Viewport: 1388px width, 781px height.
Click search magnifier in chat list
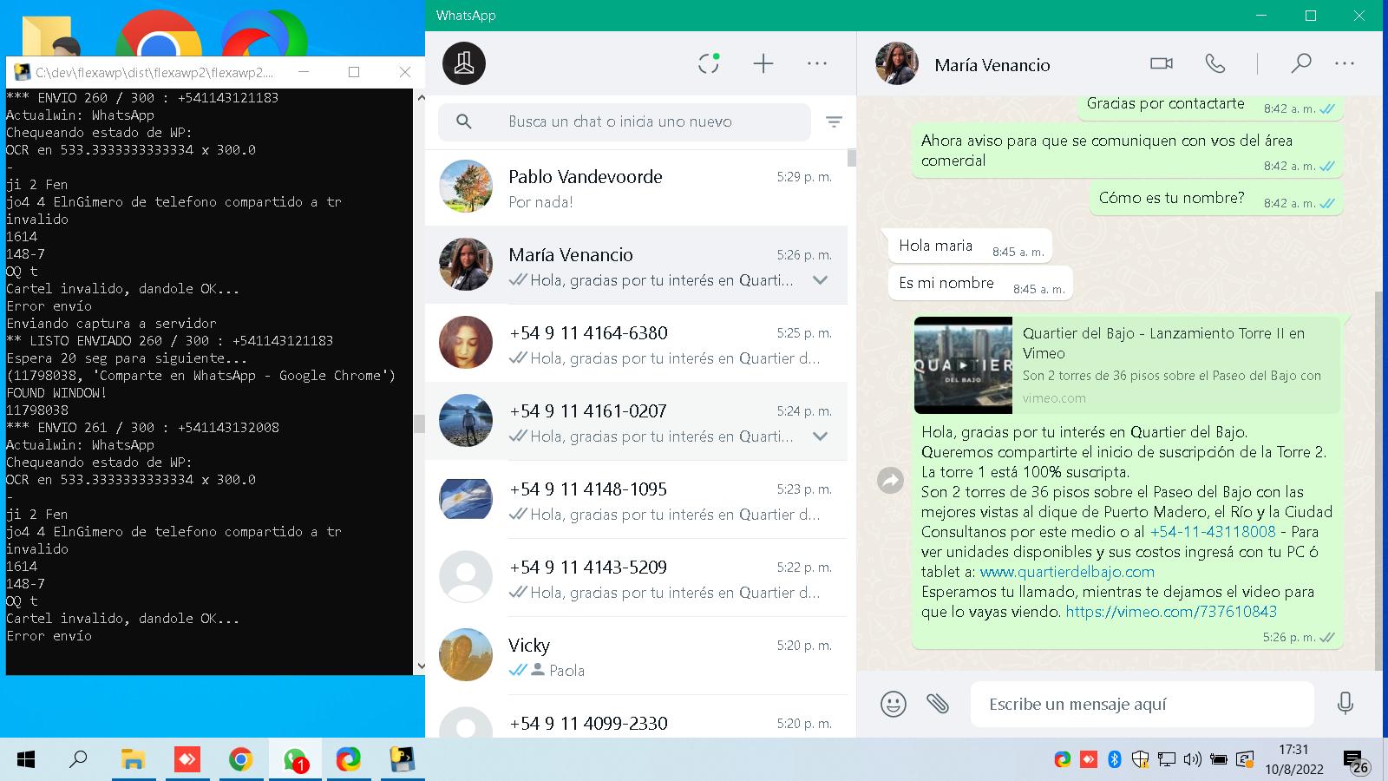(x=464, y=122)
